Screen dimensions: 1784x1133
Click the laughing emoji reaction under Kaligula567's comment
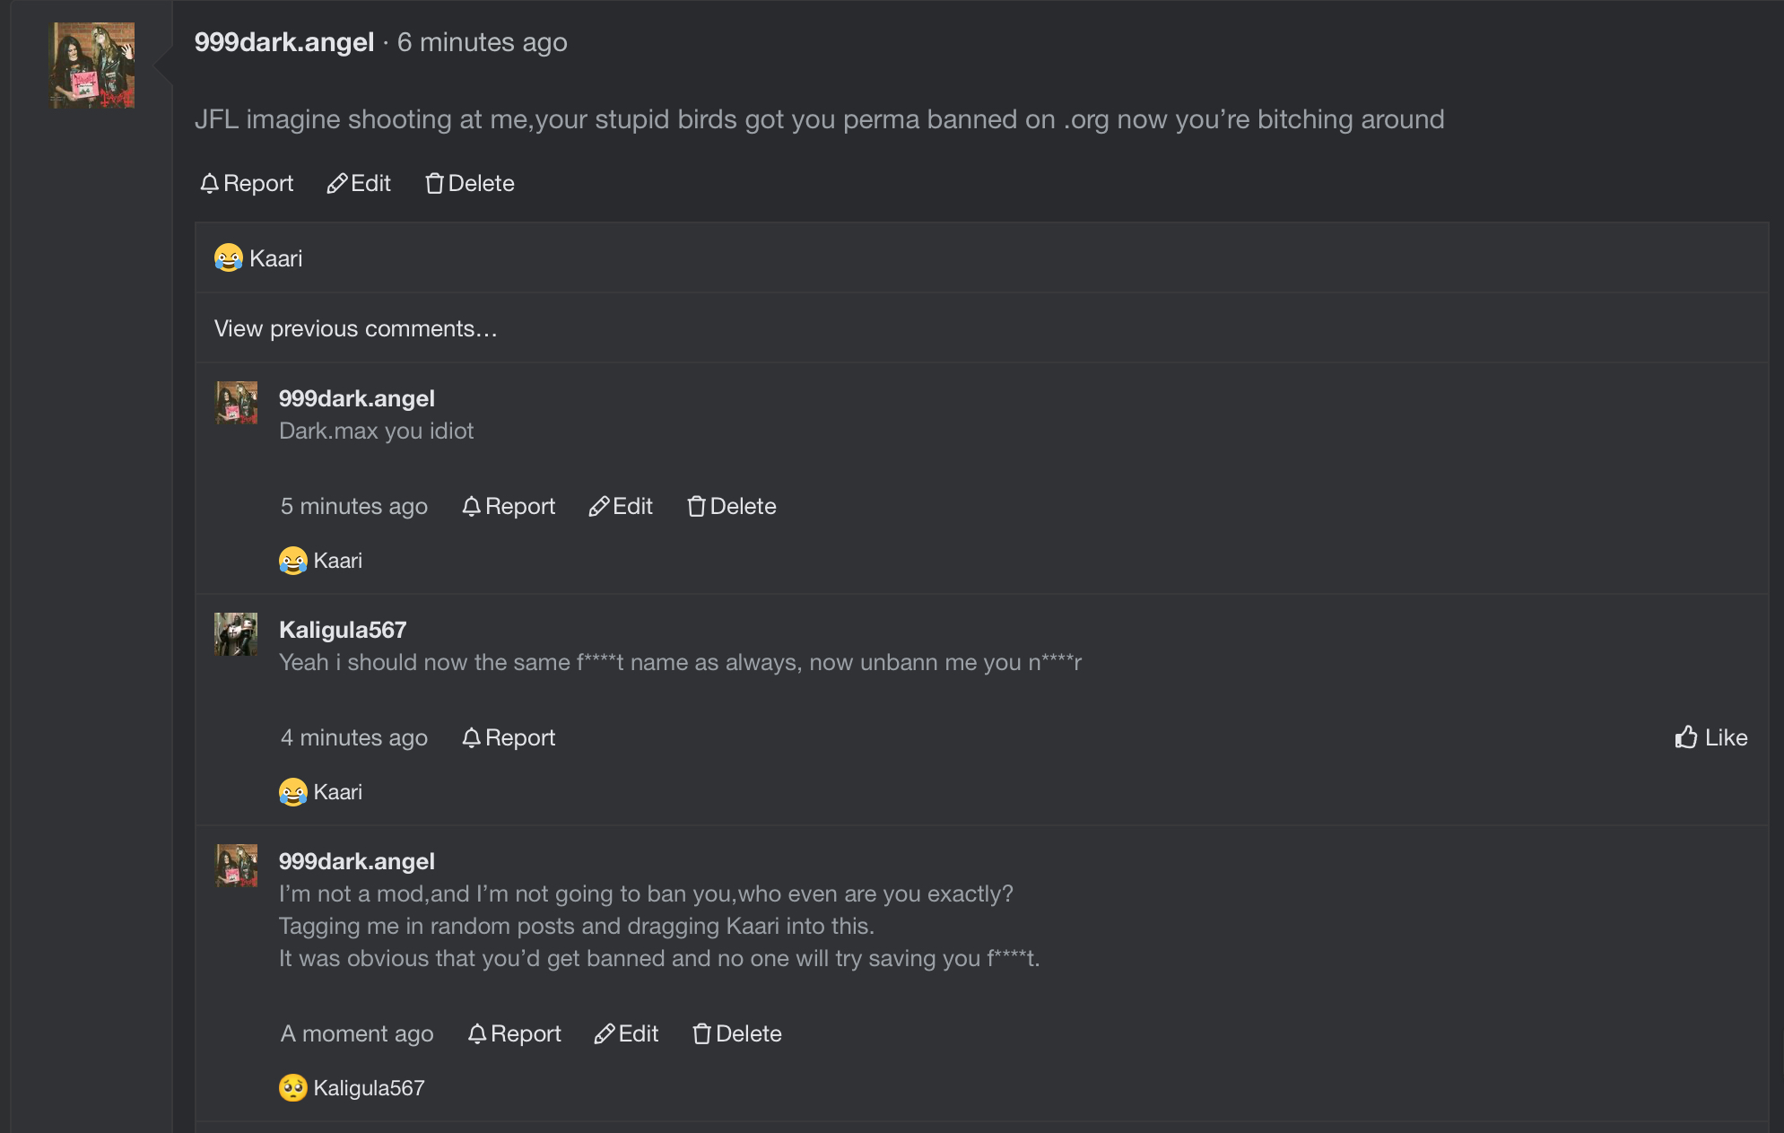pos(293,792)
